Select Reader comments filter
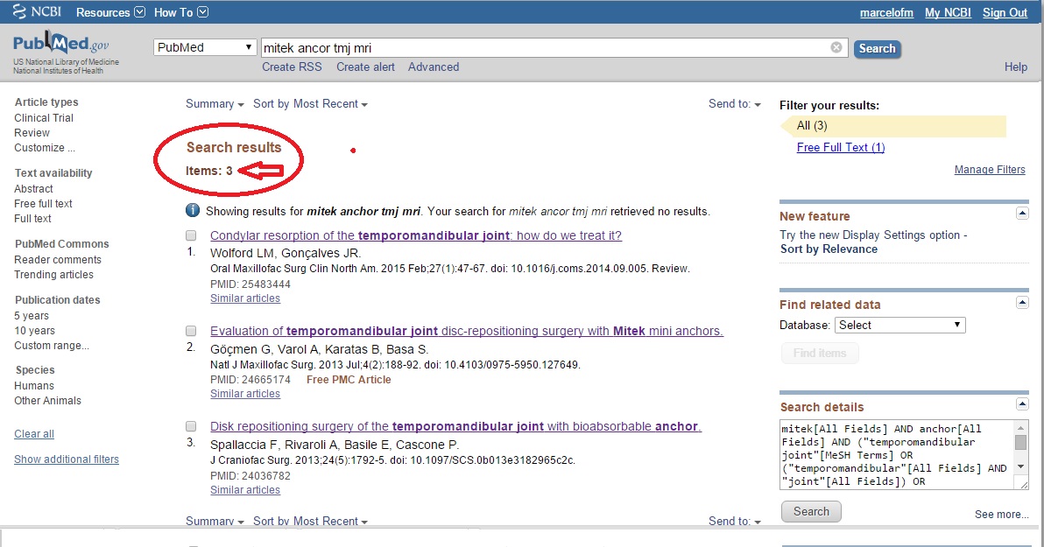The height and width of the screenshot is (547, 1044). pos(58,260)
